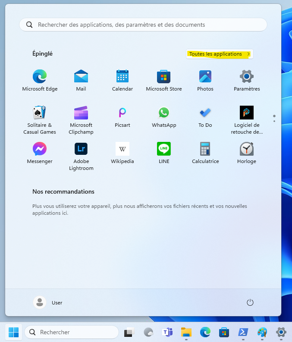Open PowerShell from the taskbar

point(243,332)
